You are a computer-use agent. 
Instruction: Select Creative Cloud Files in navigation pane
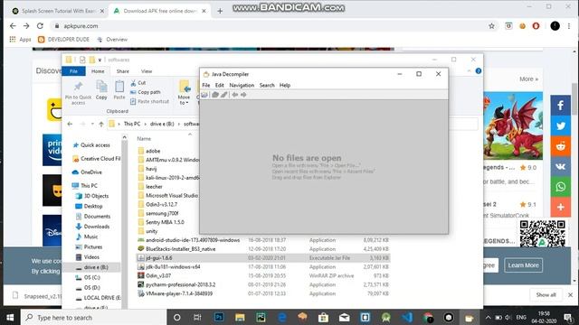(97, 159)
